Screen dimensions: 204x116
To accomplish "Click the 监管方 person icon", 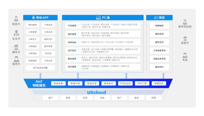I will point(185,38).
